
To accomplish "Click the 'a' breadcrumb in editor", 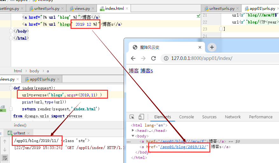I will tap(48, 71).
